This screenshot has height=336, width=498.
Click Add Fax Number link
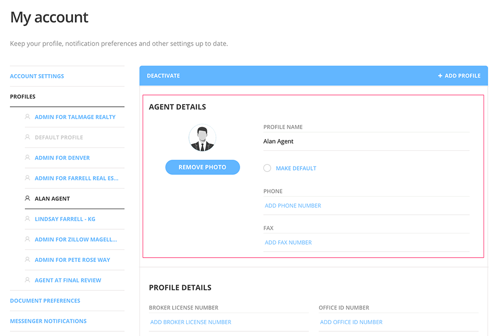(288, 243)
